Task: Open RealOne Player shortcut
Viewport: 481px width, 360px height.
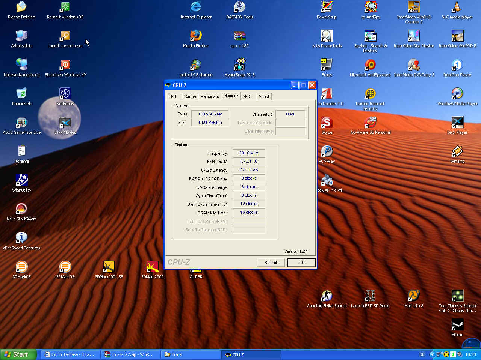Action: (457, 68)
